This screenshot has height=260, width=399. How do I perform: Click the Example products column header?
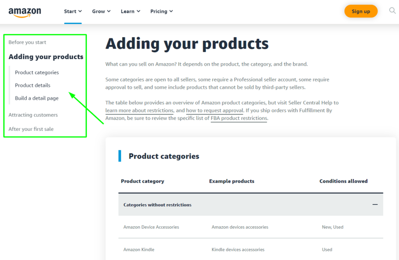pyautogui.click(x=231, y=181)
